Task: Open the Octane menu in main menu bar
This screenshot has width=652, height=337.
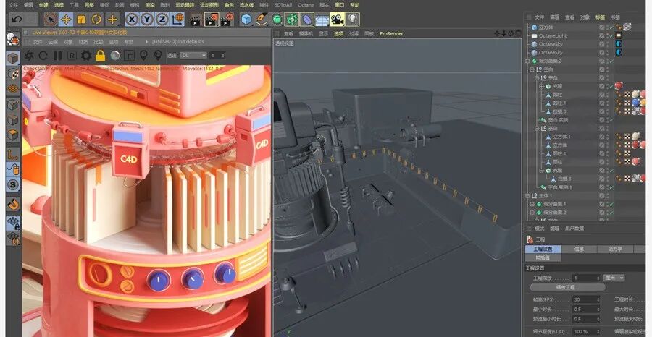Action: pos(305,5)
